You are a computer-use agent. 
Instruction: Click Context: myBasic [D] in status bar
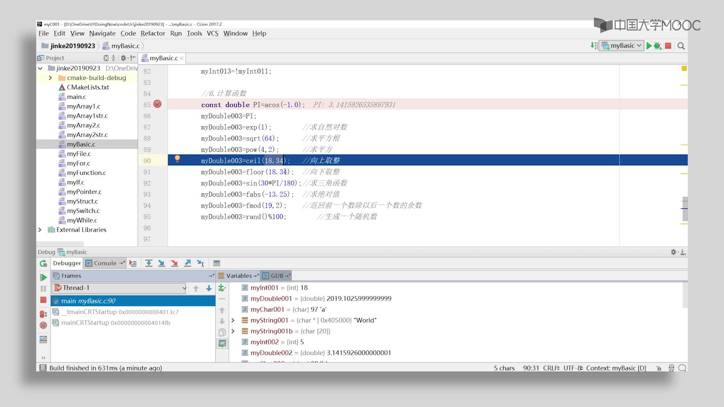tap(616, 368)
